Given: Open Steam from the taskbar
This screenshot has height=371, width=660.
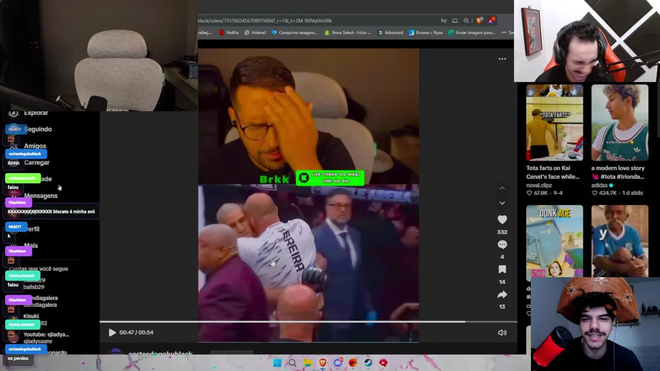Looking at the screenshot, I should [x=368, y=363].
